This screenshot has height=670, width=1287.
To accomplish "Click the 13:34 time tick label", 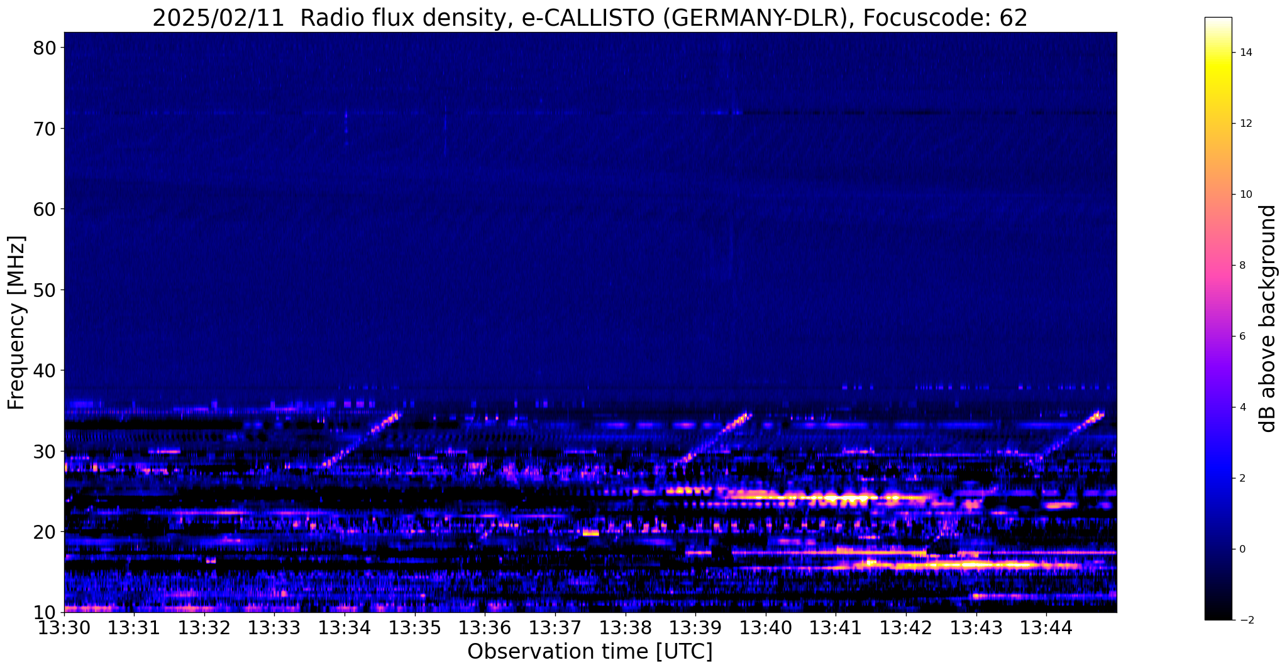I will 345,627.
